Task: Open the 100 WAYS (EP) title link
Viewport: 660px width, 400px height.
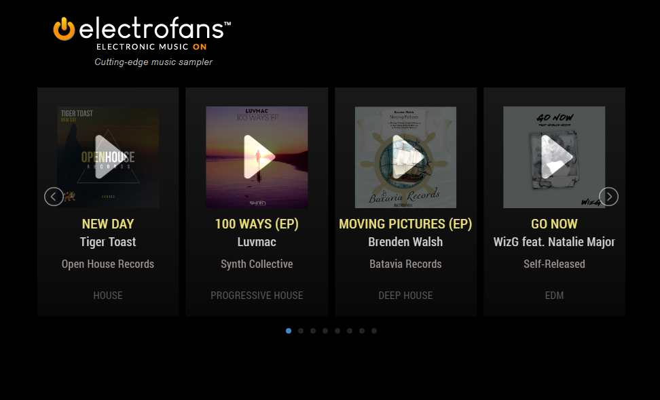Action: coord(257,224)
